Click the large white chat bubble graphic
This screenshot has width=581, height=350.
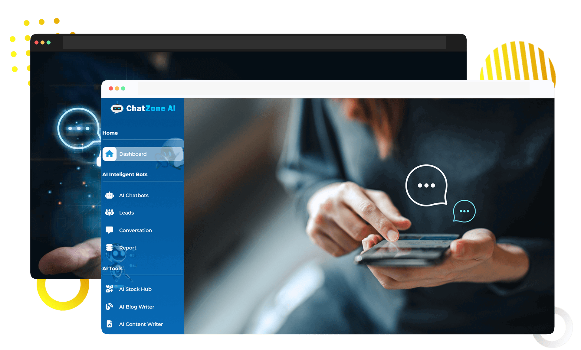pyautogui.click(x=426, y=185)
